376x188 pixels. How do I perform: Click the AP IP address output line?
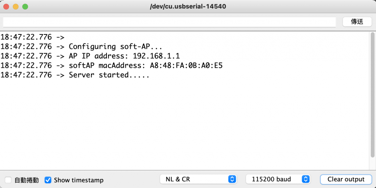click(90, 56)
